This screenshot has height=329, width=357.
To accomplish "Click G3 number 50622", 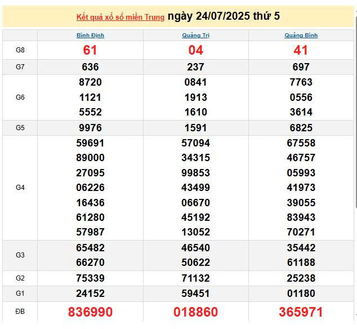I will pyautogui.click(x=195, y=263).
